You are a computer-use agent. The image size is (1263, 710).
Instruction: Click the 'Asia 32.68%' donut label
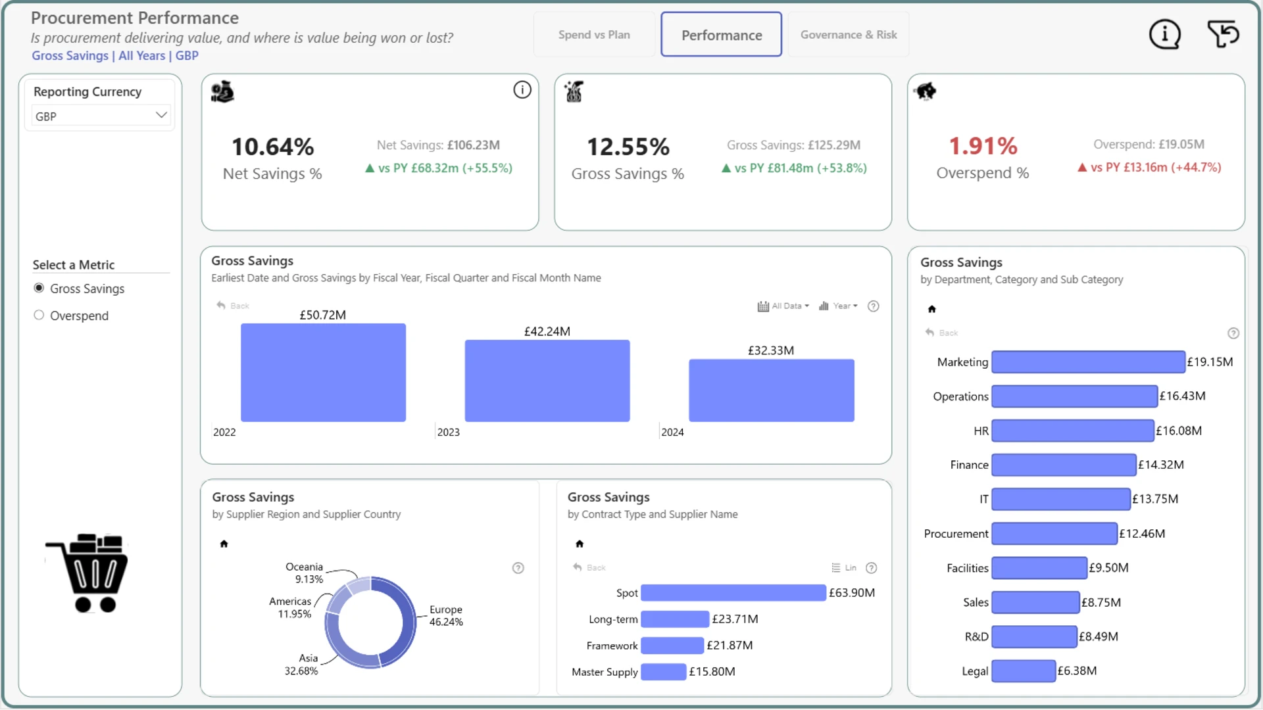[x=301, y=664]
